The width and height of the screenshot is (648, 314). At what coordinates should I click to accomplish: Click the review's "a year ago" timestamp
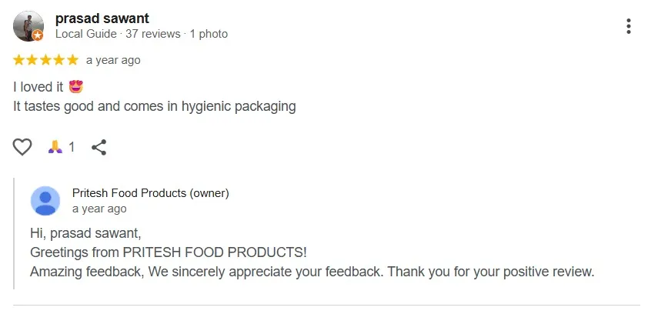coord(113,60)
